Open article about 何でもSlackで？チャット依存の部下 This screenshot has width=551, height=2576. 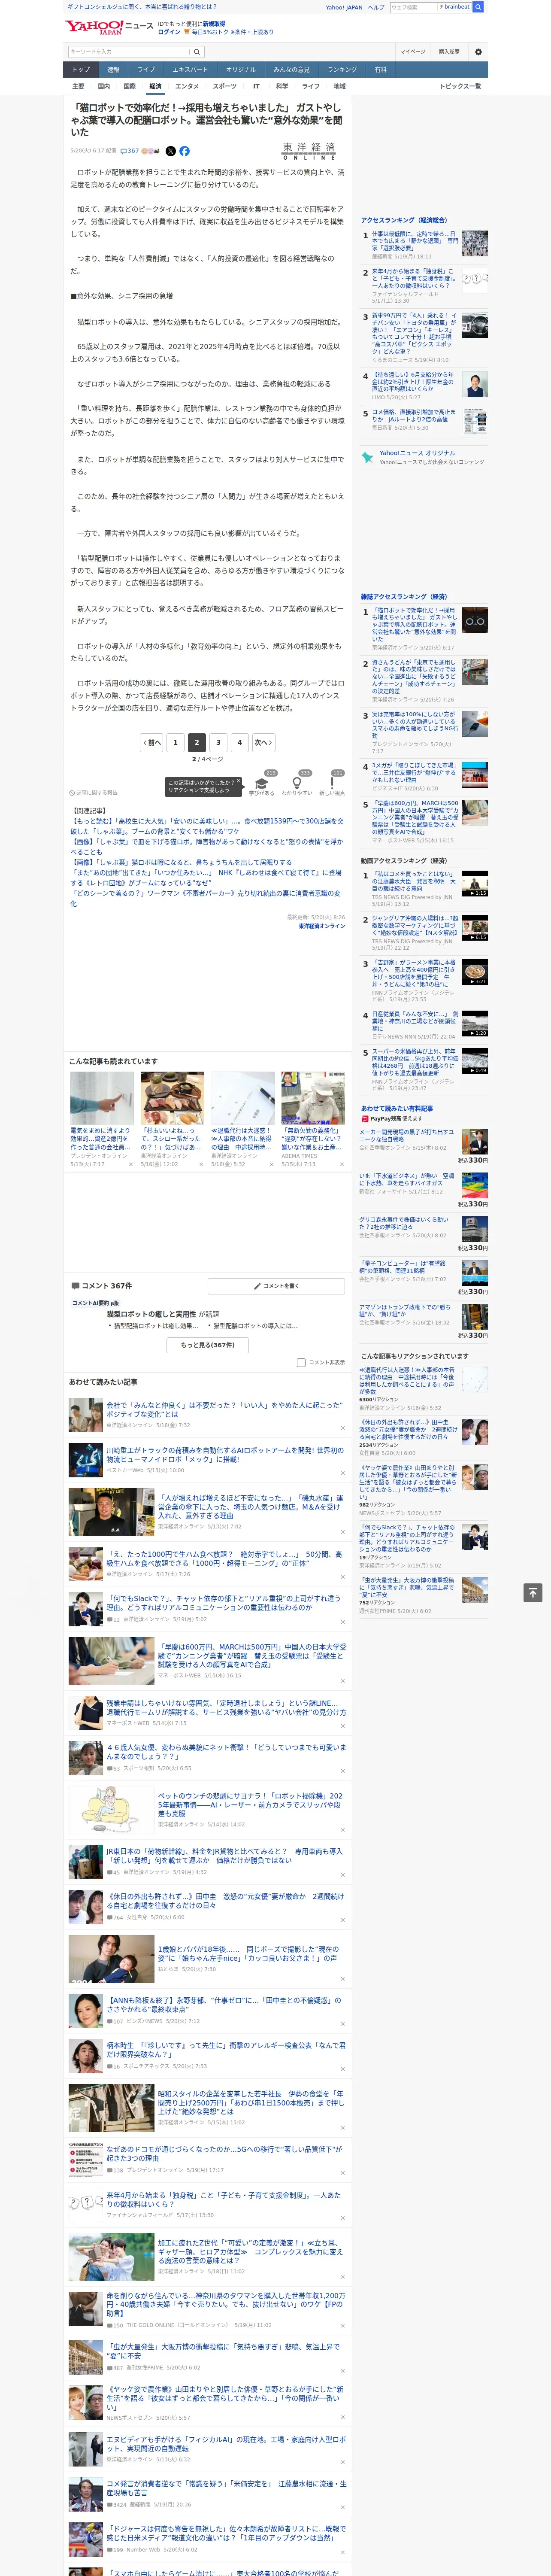point(225,1603)
